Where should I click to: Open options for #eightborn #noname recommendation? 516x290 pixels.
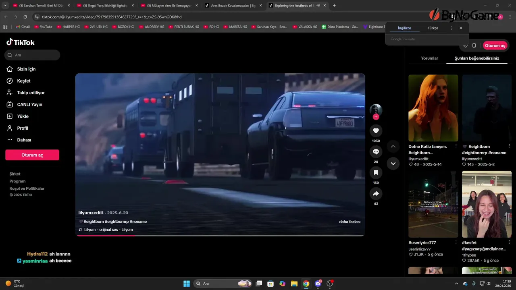point(510,146)
